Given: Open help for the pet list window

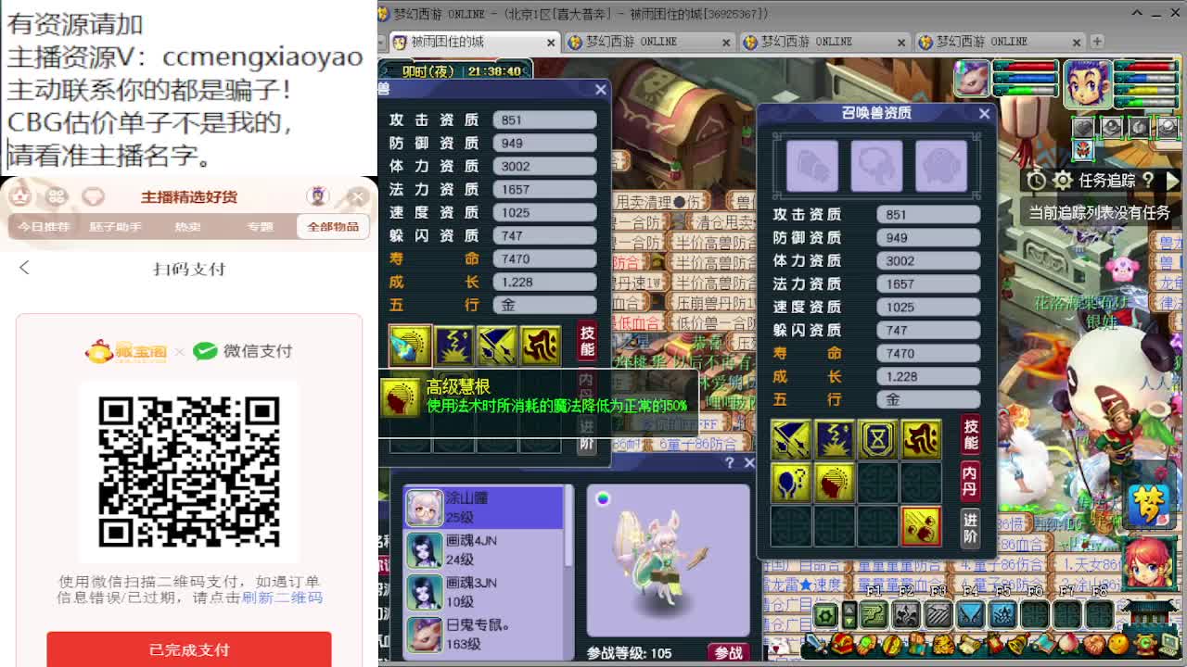Looking at the screenshot, I should point(730,463).
